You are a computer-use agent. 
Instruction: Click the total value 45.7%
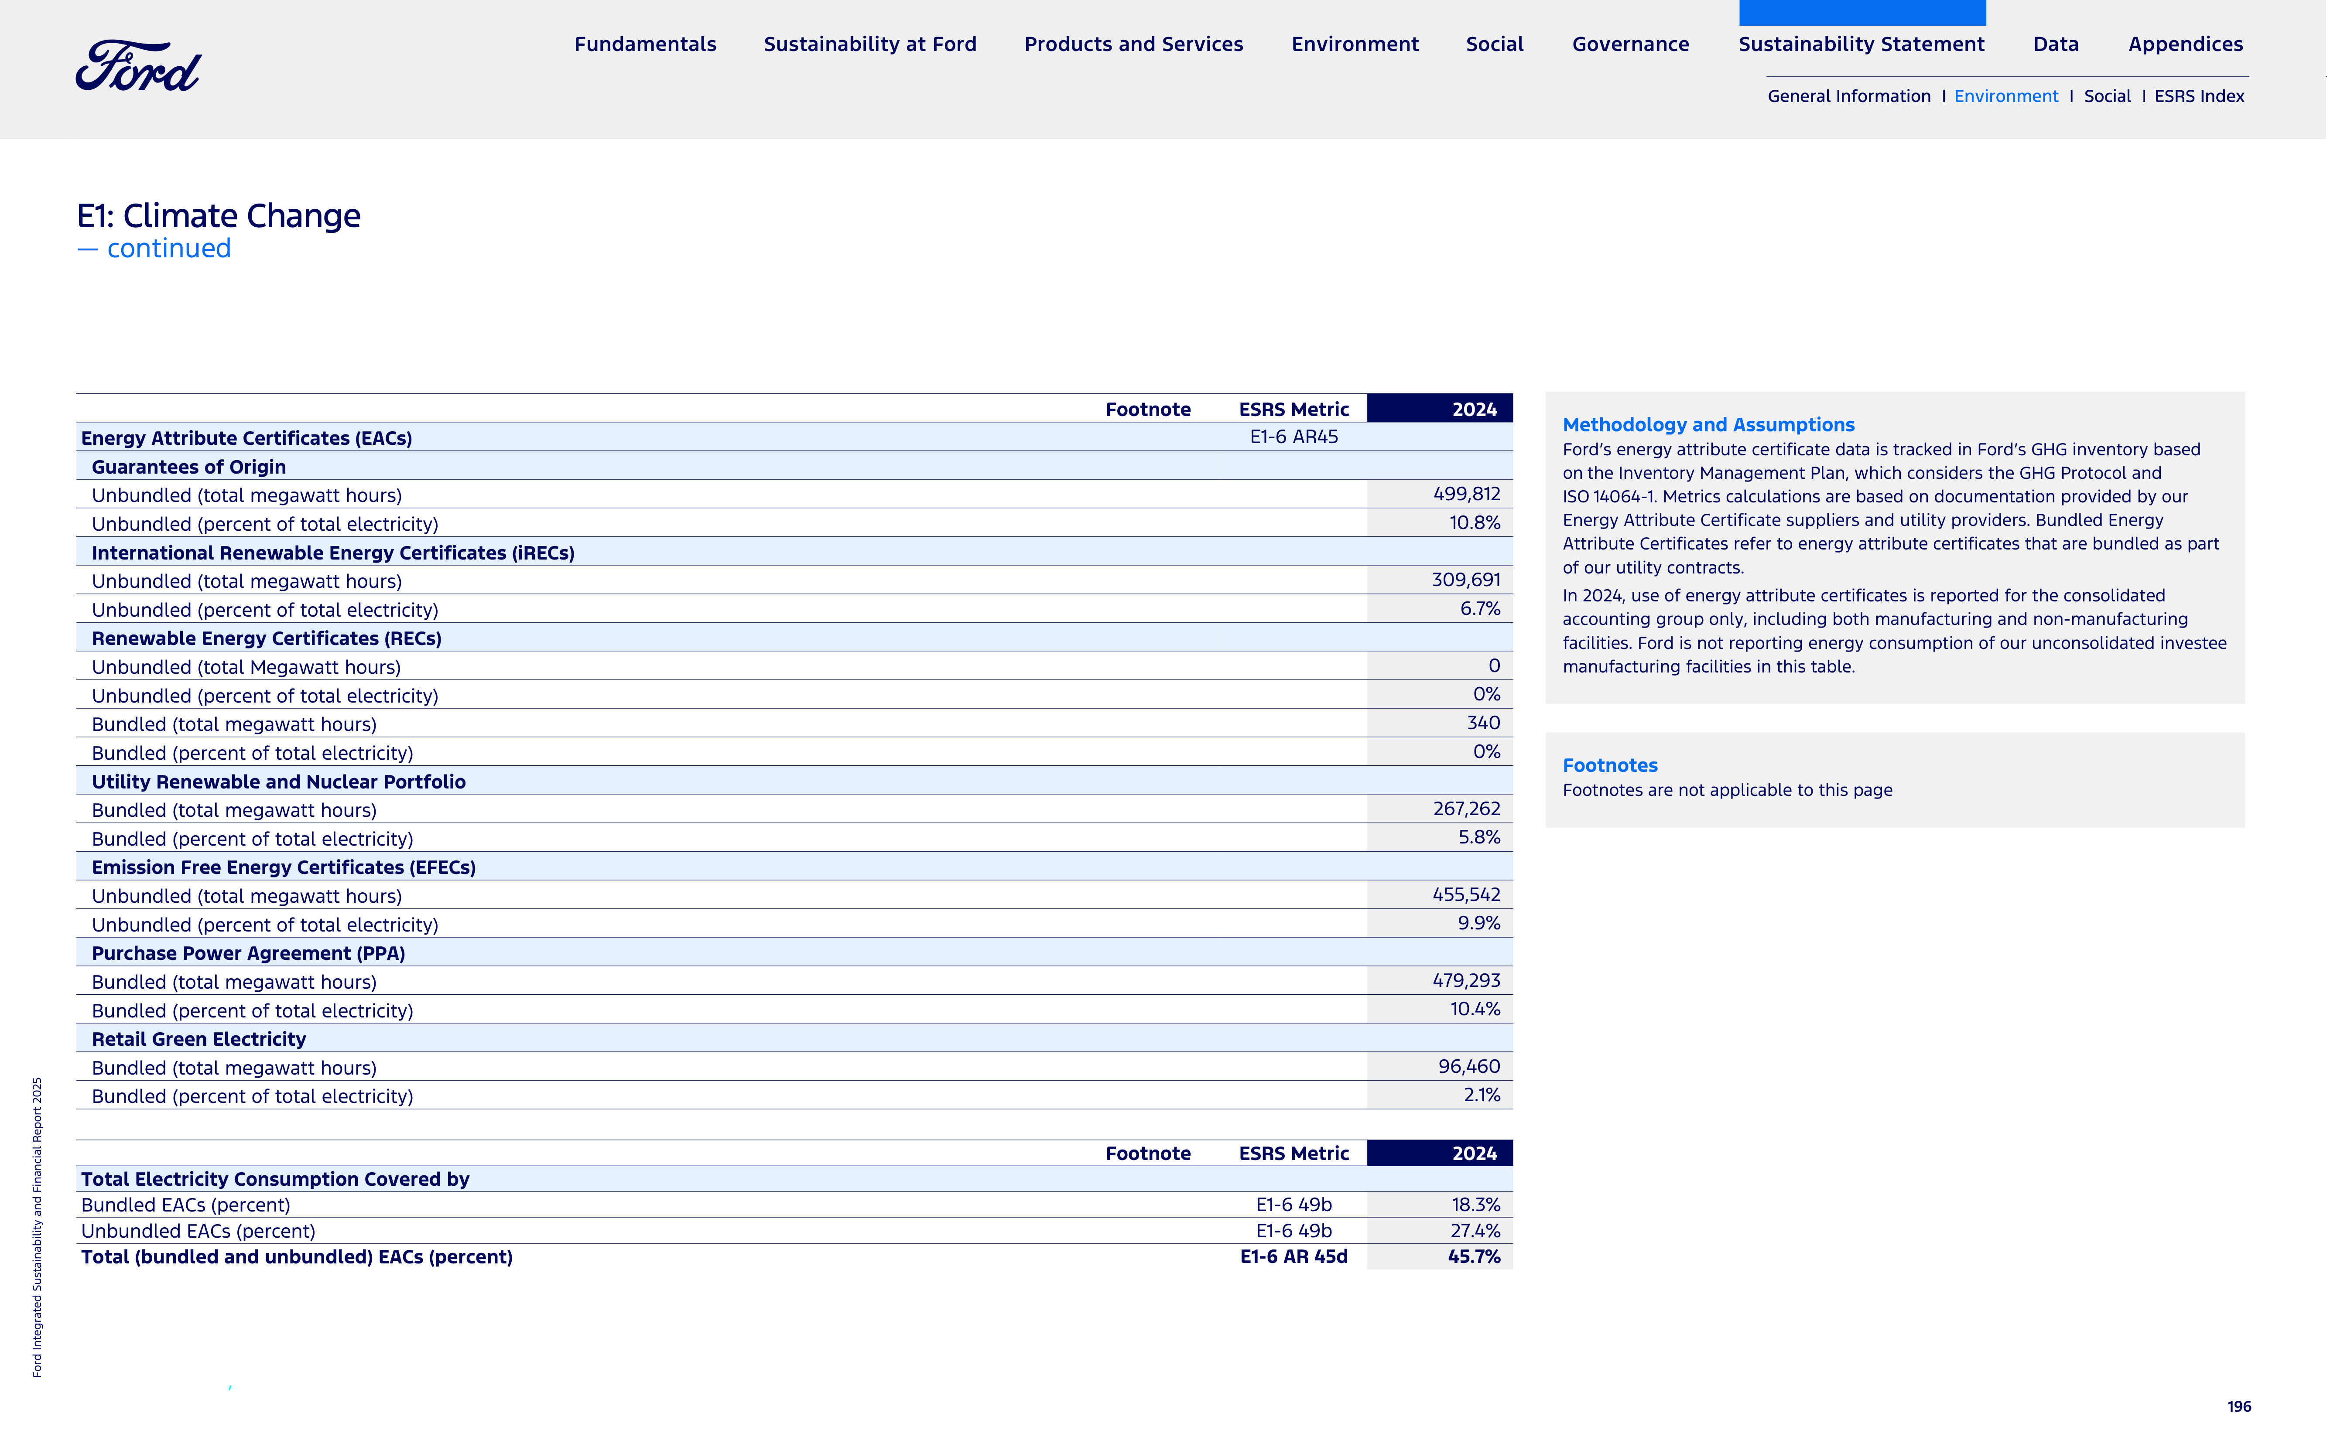click(x=1474, y=1257)
